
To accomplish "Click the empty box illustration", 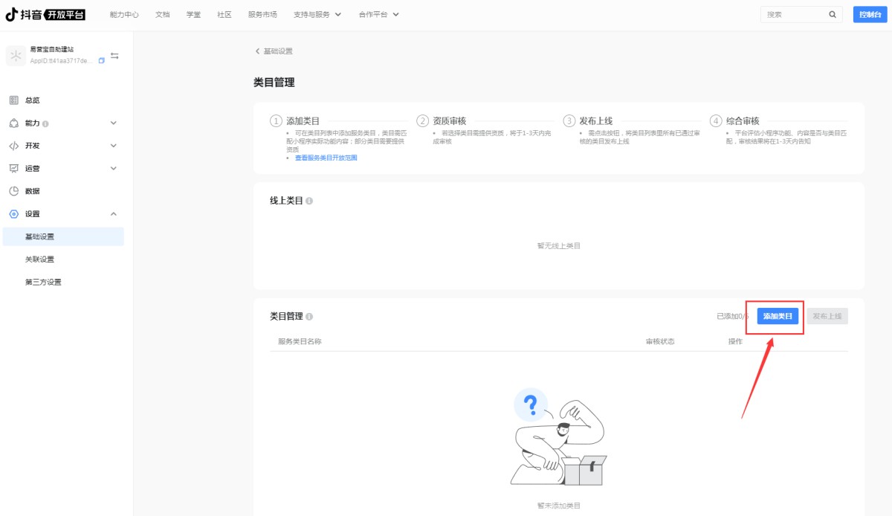I will click(559, 436).
